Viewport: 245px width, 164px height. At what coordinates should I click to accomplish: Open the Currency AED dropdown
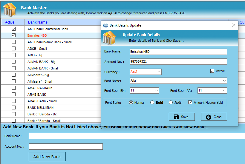[x=146, y=72]
